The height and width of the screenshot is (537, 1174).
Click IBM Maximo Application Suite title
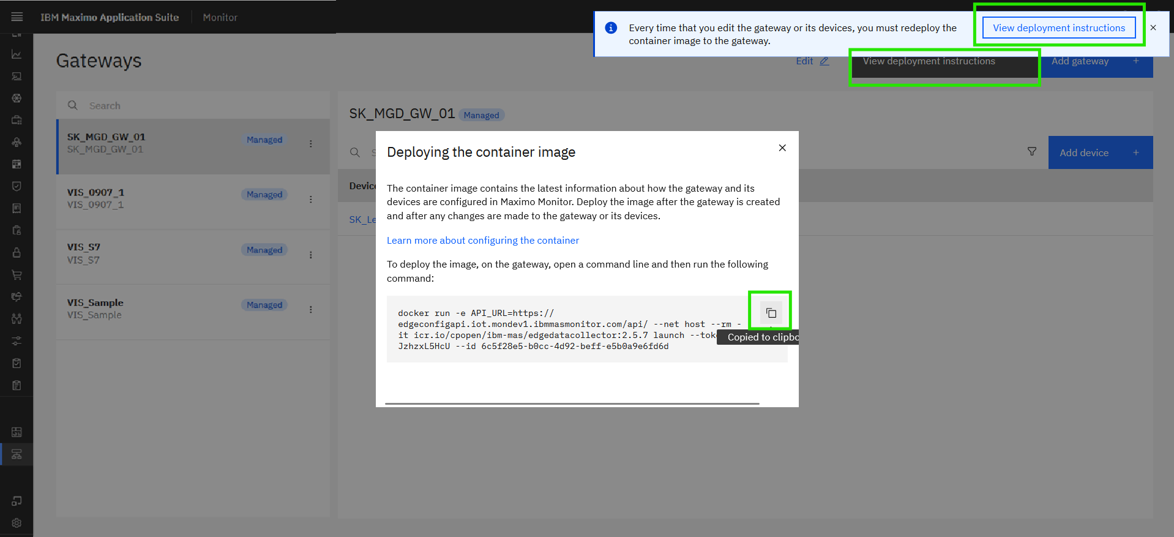coord(110,18)
